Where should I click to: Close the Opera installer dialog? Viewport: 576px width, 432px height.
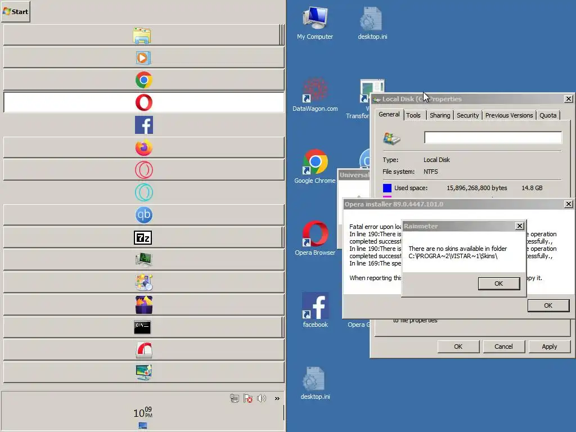point(568,204)
